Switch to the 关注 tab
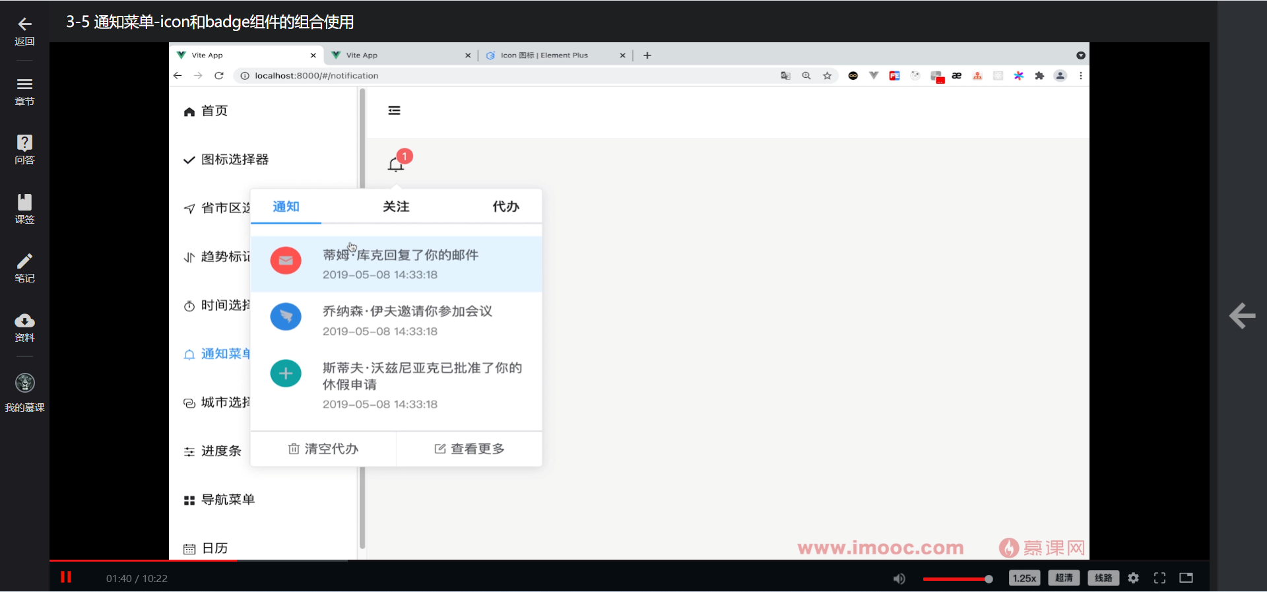This screenshot has width=1267, height=592. 396,207
